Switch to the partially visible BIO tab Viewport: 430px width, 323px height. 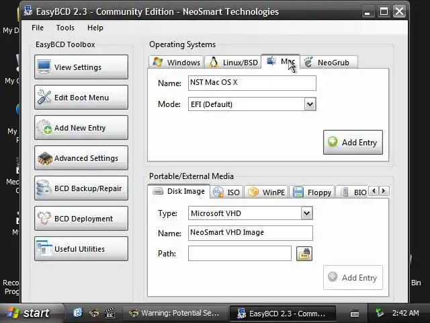tap(353, 192)
